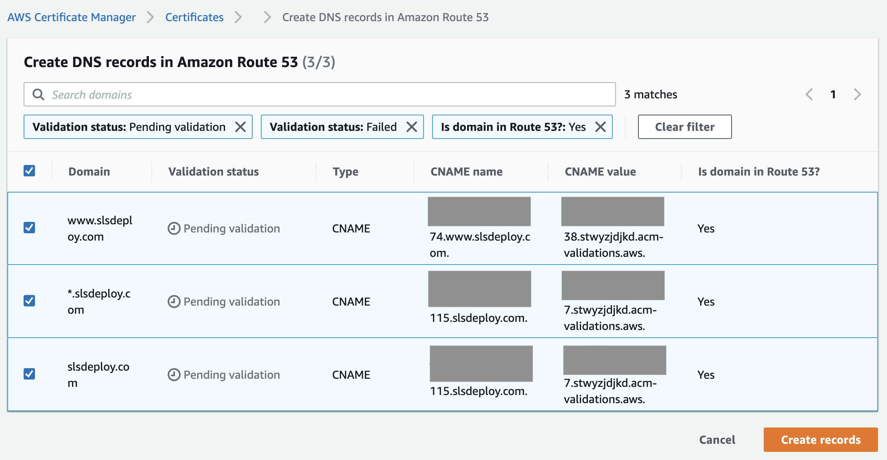The height and width of the screenshot is (460, 887).
Task: Uncheck the slsdeploy.com row checkbox
Action: pyautogui.click(x=29, y=374)
